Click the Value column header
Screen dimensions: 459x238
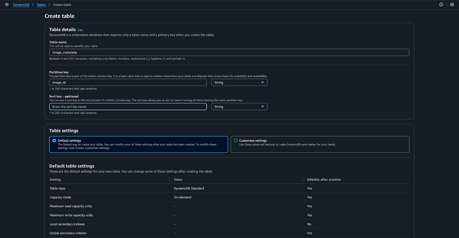pos(178,180)
